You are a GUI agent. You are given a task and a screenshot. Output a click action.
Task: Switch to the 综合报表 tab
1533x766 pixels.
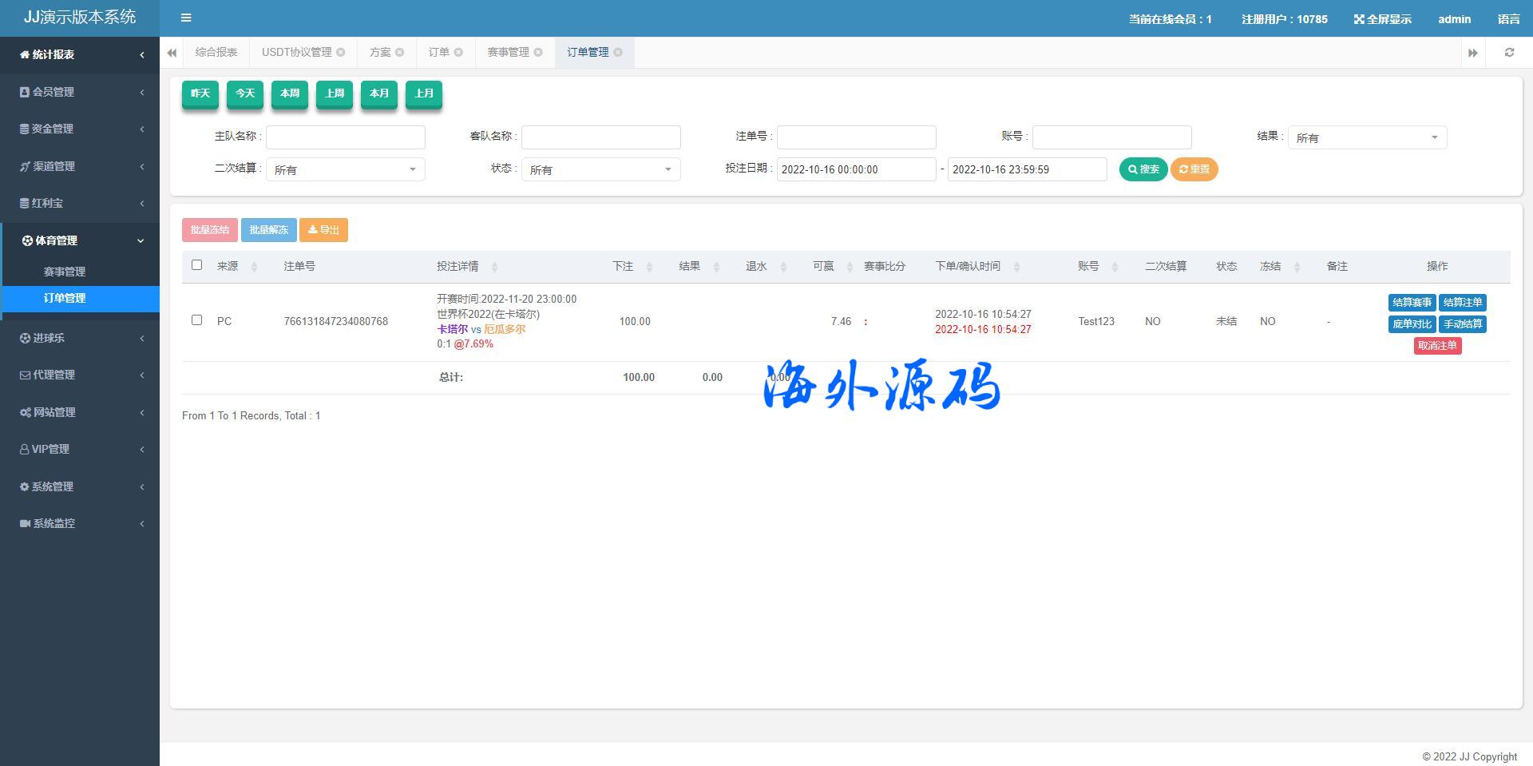[x=216, y=53]
